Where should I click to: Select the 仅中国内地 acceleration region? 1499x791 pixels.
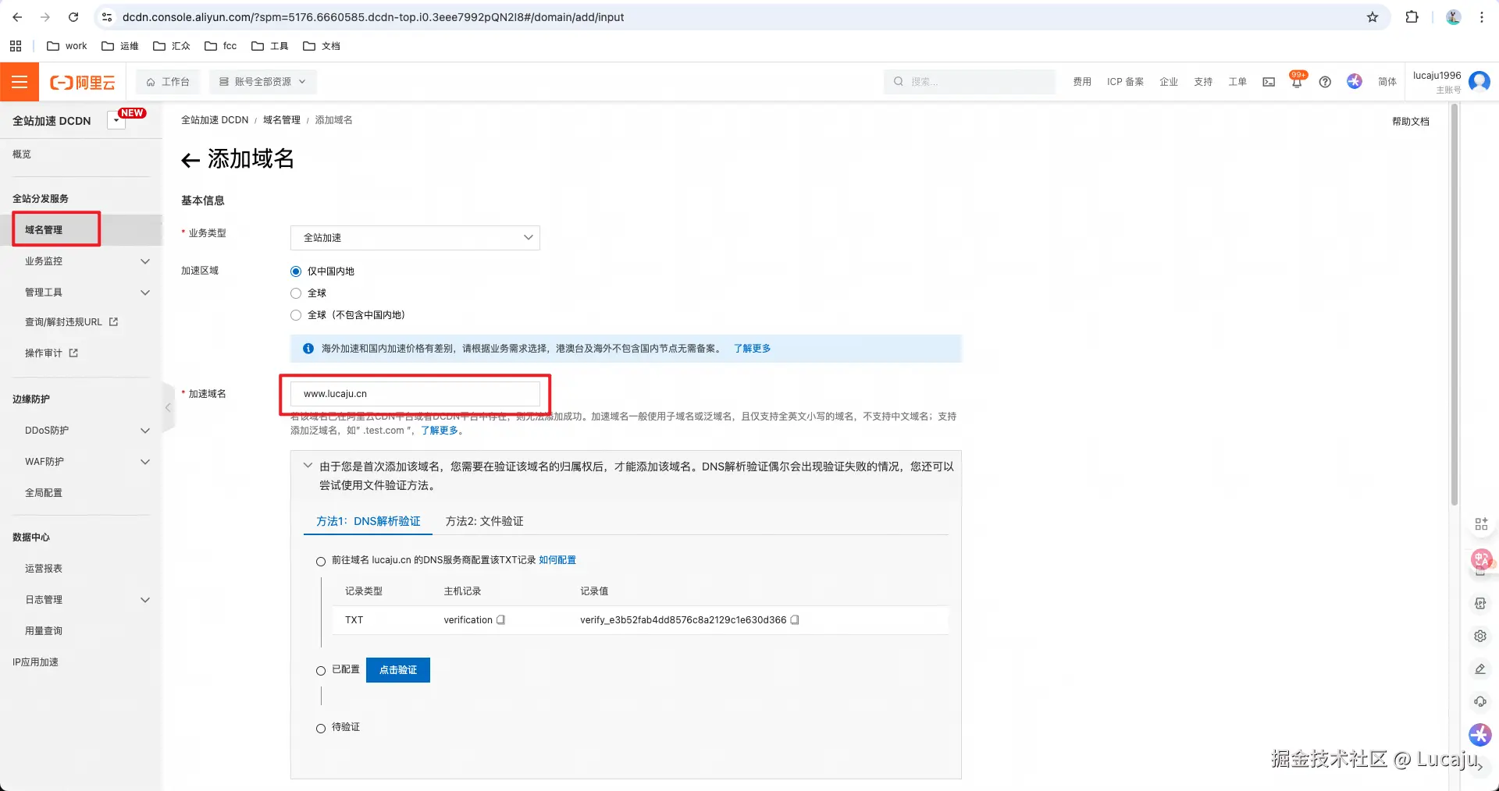296,271
